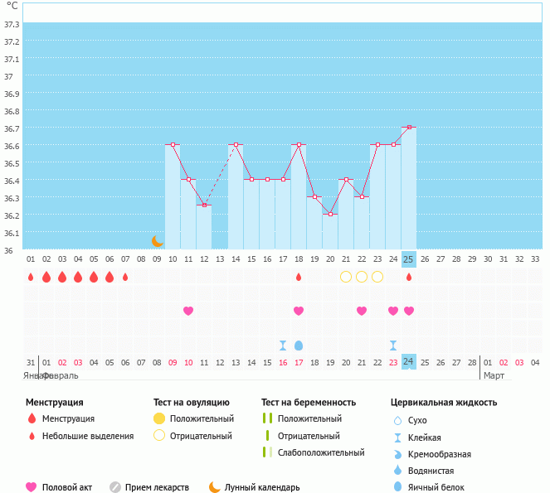
Task: Select the 36.2 temperature point on day 20
Action: [x=330, y=215]
